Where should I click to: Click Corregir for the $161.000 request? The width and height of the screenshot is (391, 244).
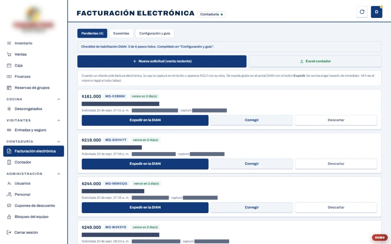click(x=252, y=120)
